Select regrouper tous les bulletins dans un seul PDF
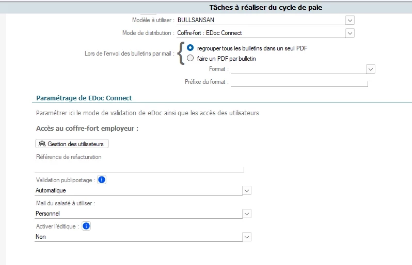The height and width of the screenshot is (265, 412). pos(191,48)
